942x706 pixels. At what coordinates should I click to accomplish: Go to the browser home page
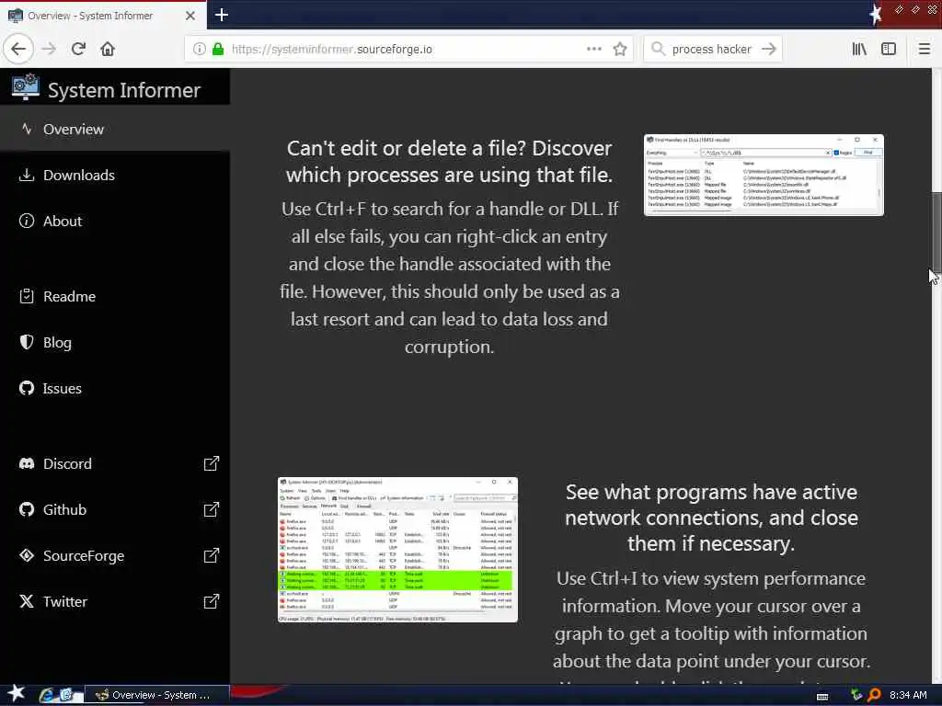(108, 49)
